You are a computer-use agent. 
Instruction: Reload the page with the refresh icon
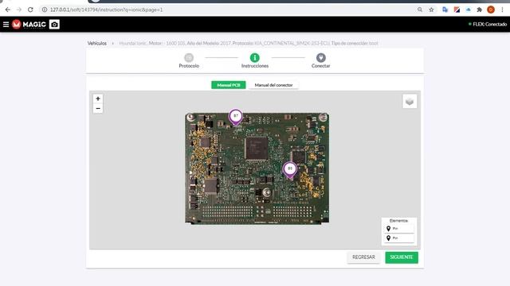click(x=30, y=10)
